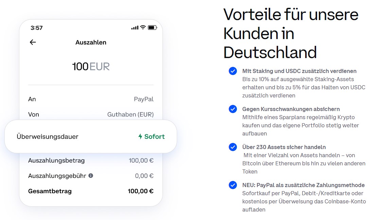The image size is (383, 220).
Task: Click the blue checkmark beside NEU: PayPal
Action: [x=233, y=185]
